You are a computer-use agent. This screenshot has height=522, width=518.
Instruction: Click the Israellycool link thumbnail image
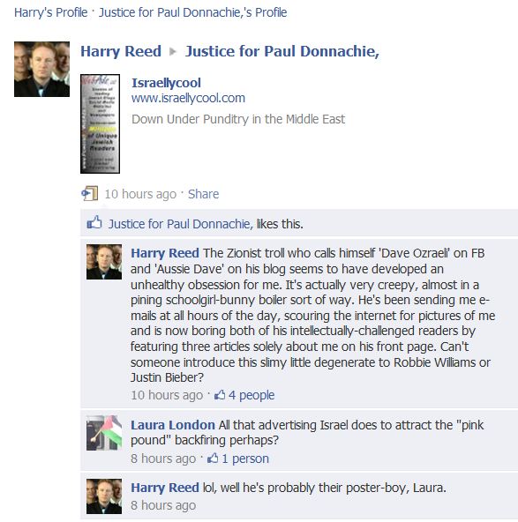pyautogui.click(x=100, y=123)
